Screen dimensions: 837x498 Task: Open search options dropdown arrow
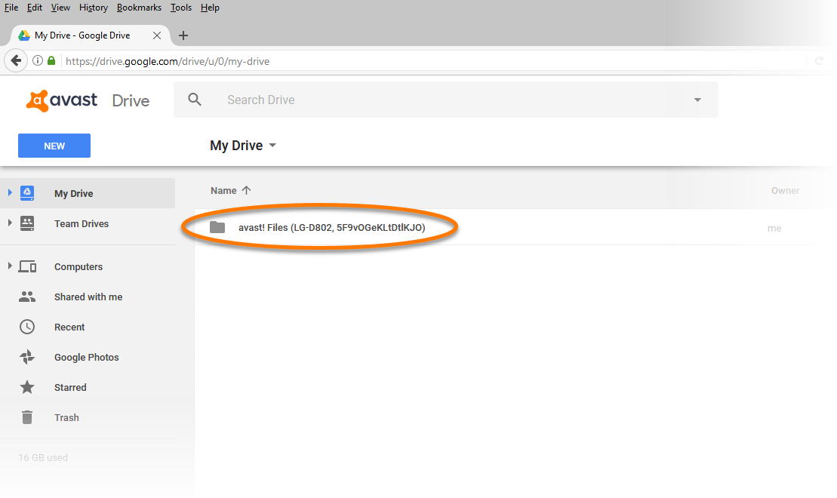tap(697, 100)
